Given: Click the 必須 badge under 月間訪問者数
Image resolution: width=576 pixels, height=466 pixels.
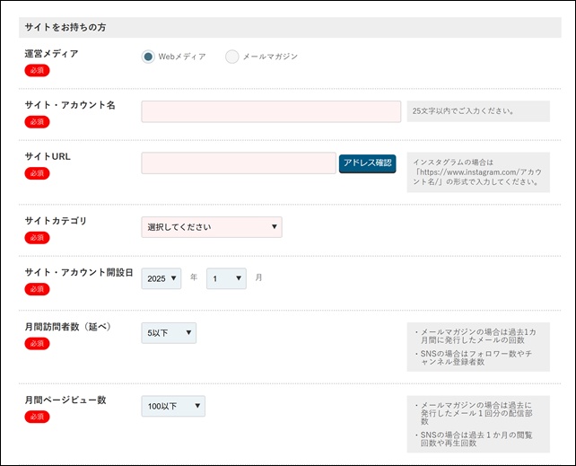Looking at the screenshot, I should pyautogui.click(x=37, y=343).
